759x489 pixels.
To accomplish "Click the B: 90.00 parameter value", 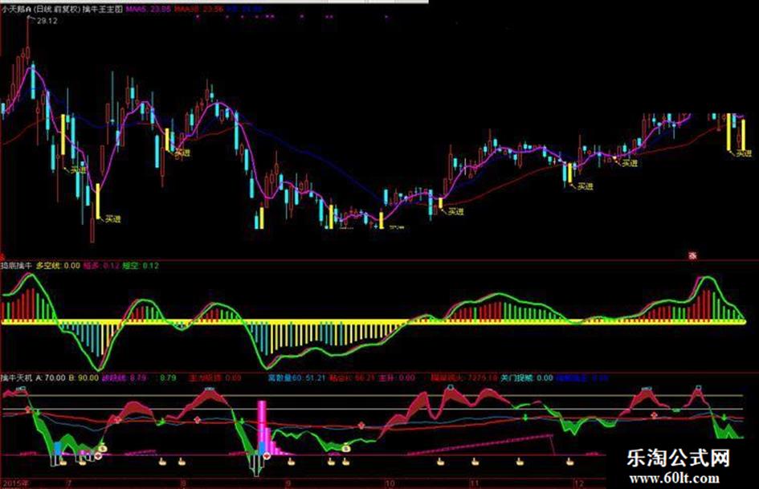I will tap(84, 377).
